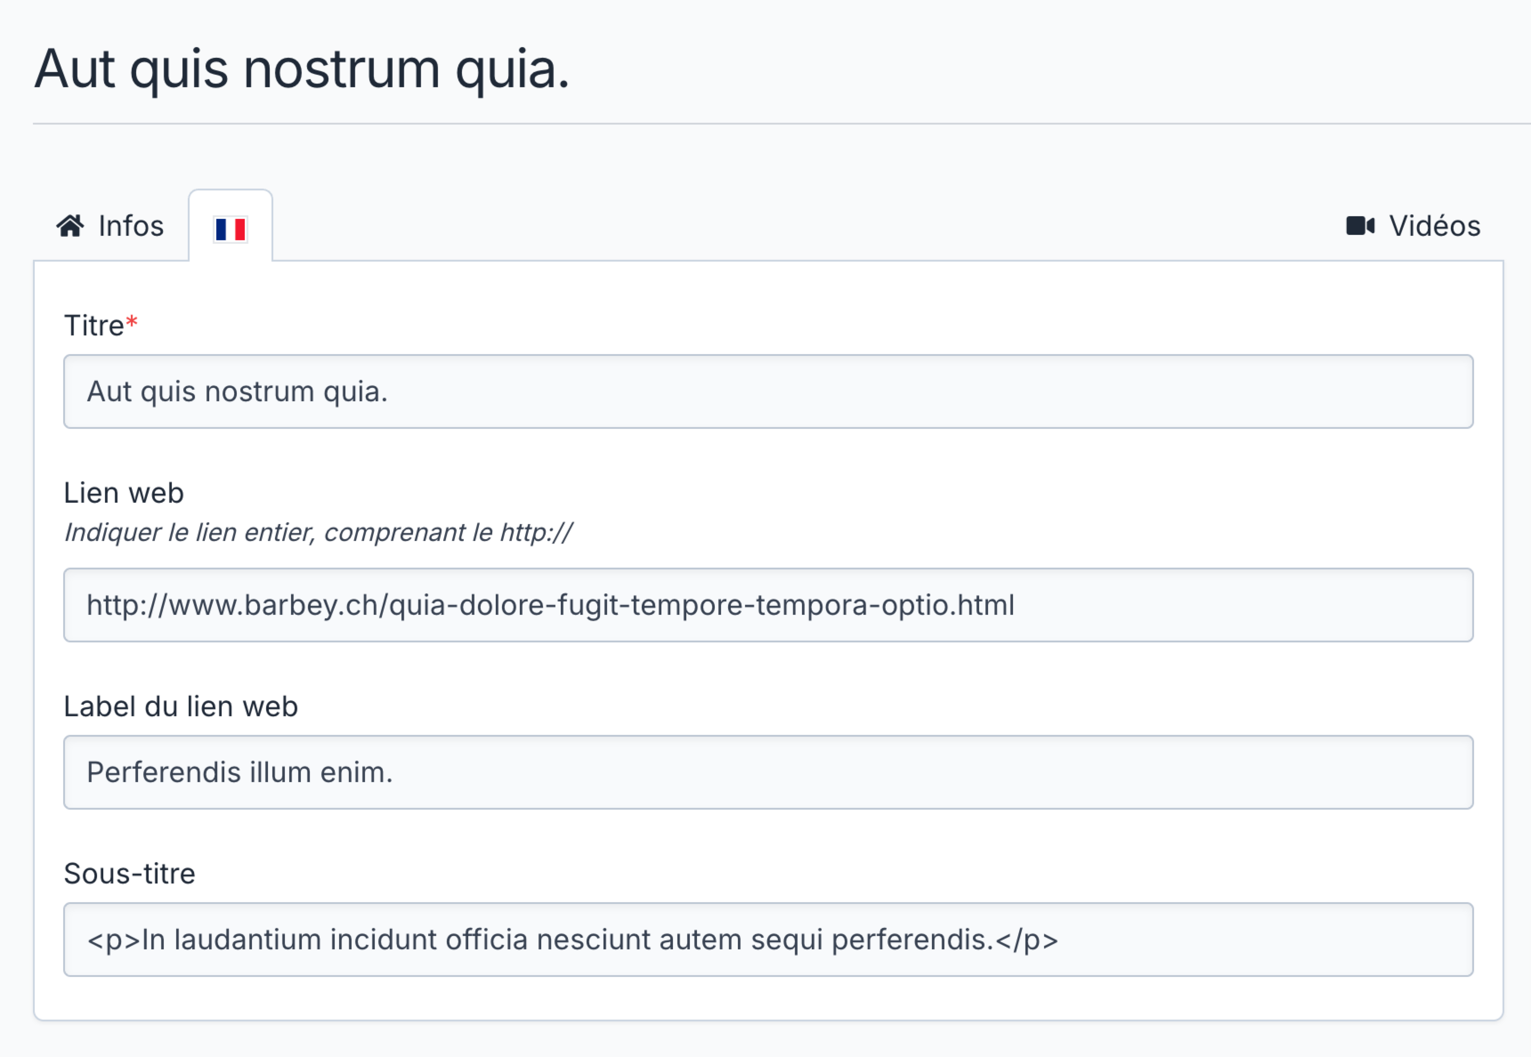Click the video camera icon

tap(1360, 226)
